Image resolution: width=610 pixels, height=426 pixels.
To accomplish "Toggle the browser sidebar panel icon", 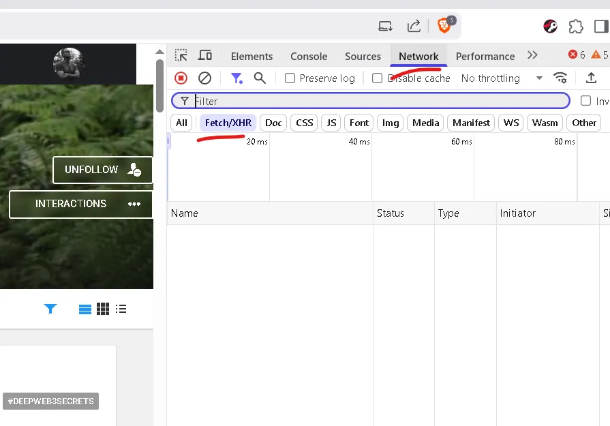I will point(601,27).
